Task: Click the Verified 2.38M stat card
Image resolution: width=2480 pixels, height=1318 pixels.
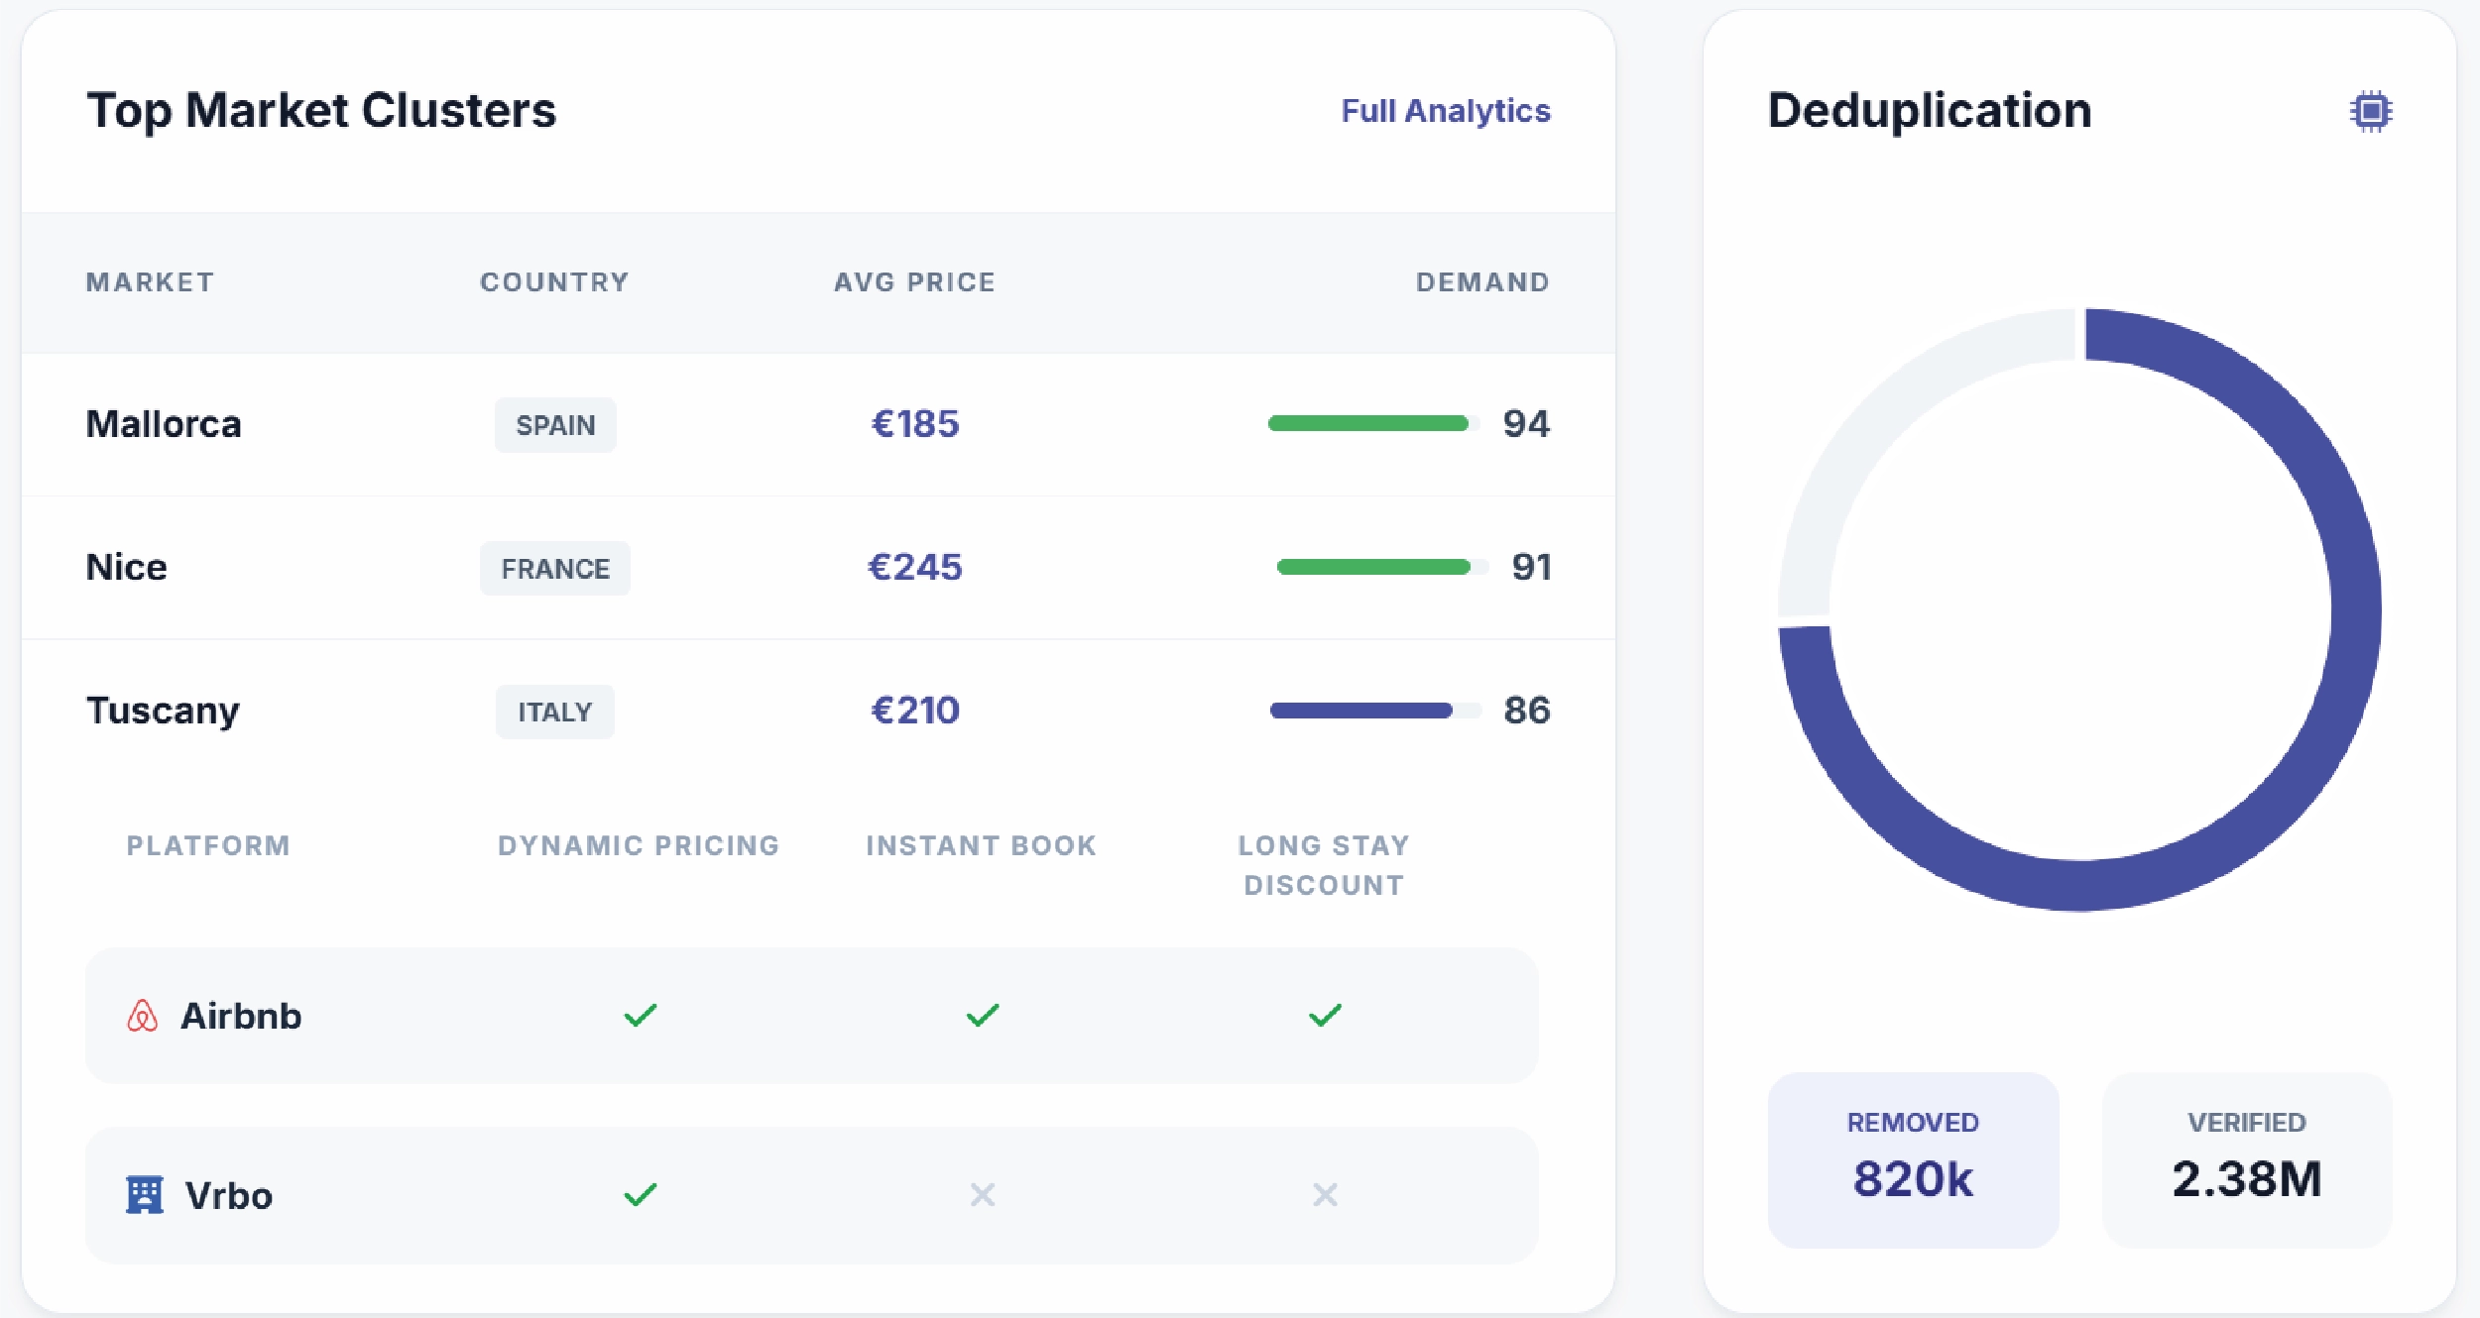Action: 2247,1159
